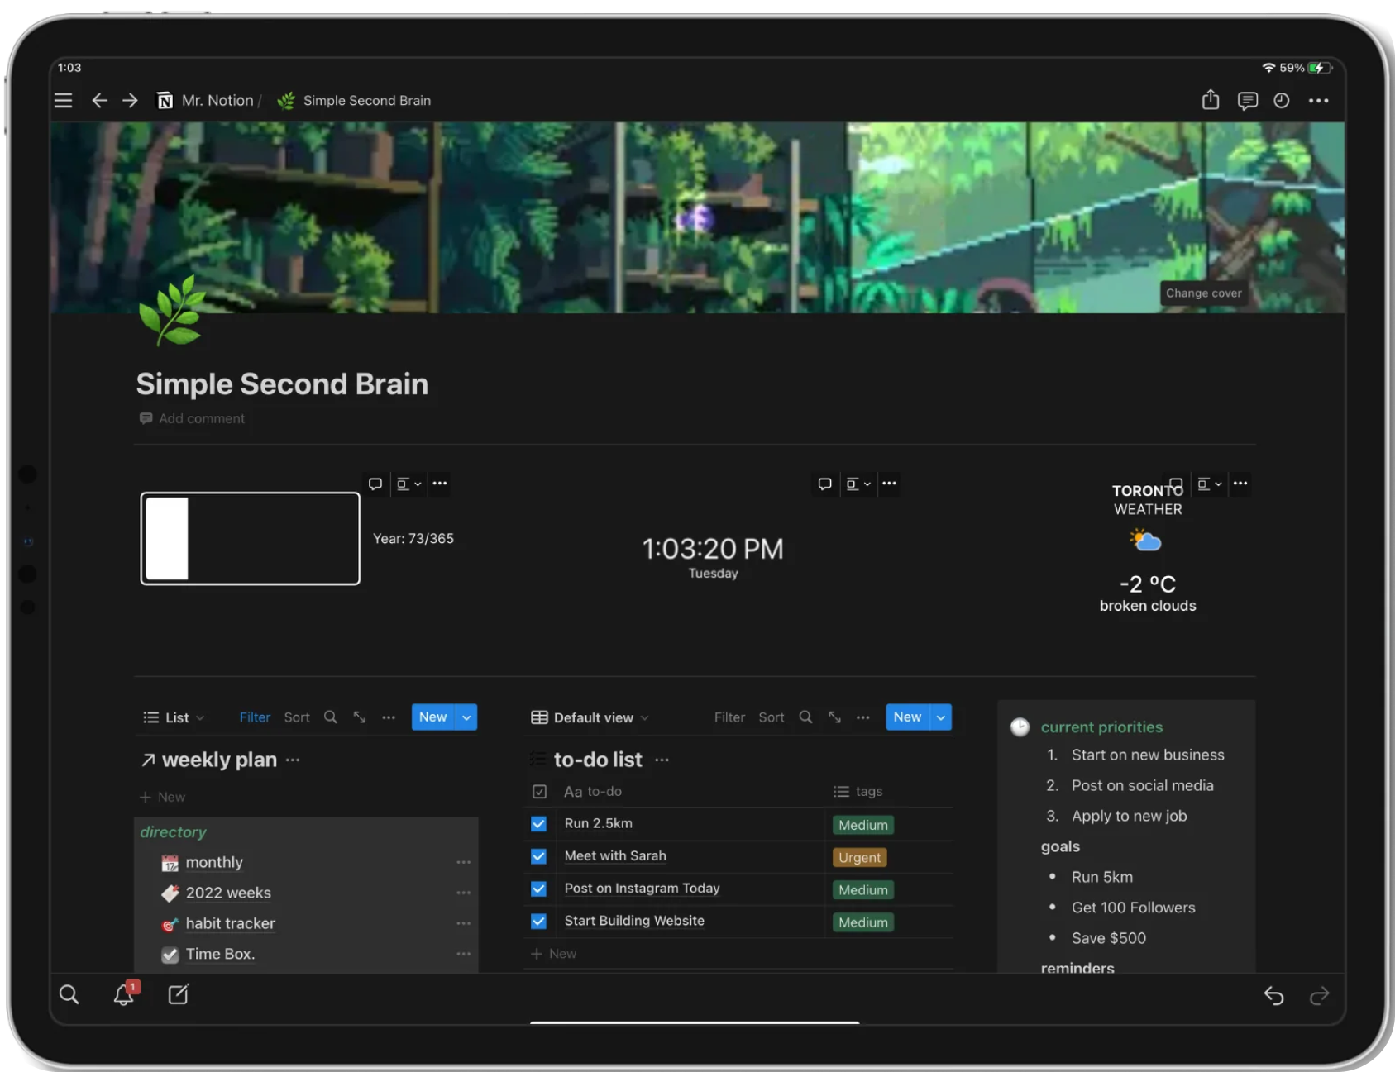The image size is (1395, 1072).
Task: Search within the to-do list database
Action: click(805, 717)
